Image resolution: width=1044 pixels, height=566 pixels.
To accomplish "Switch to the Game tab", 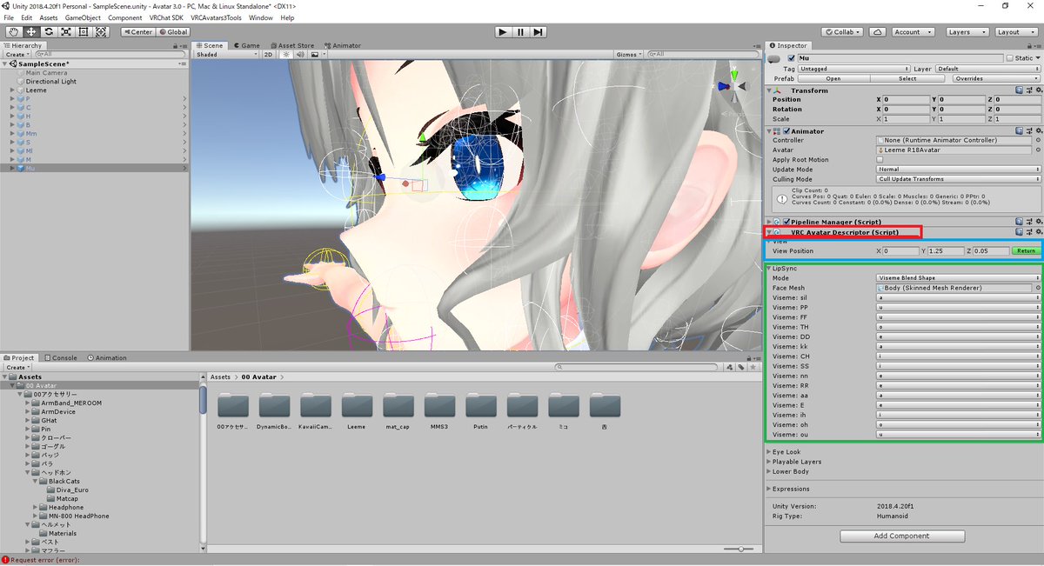I will click(x=246, y=45).
